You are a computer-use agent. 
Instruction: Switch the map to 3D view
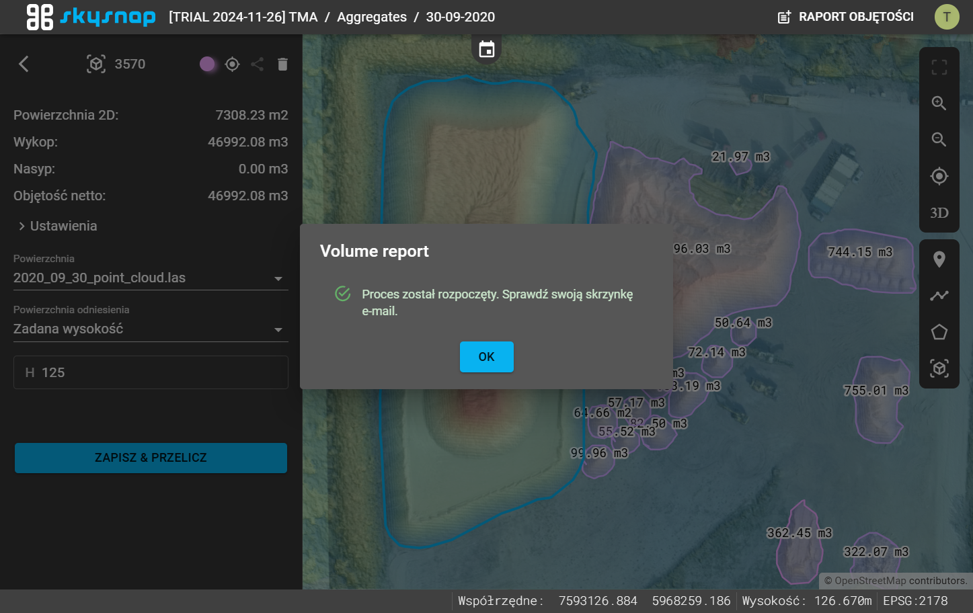(x=939, y=213)
